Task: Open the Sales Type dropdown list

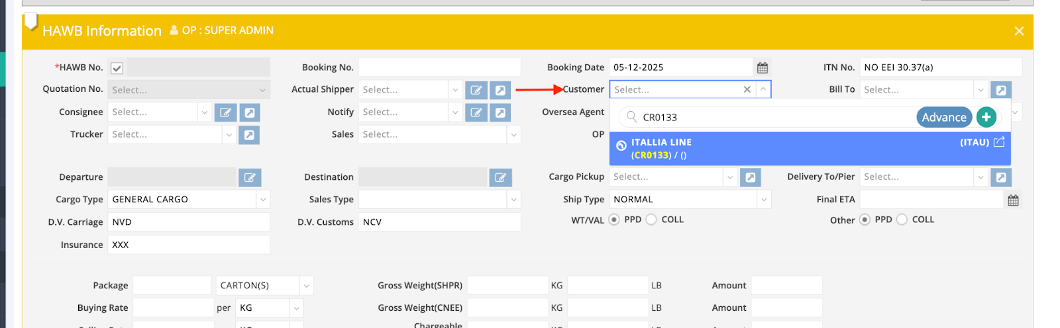Action: tap(513, 200)
